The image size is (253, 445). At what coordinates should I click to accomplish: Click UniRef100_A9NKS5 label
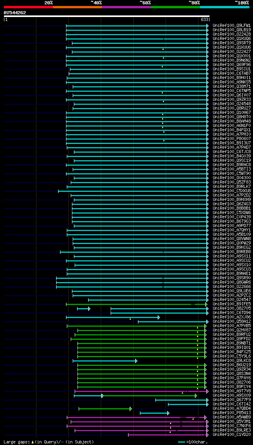coord(232,82)
